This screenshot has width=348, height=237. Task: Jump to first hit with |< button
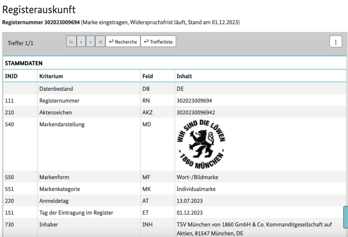(71, 42)
